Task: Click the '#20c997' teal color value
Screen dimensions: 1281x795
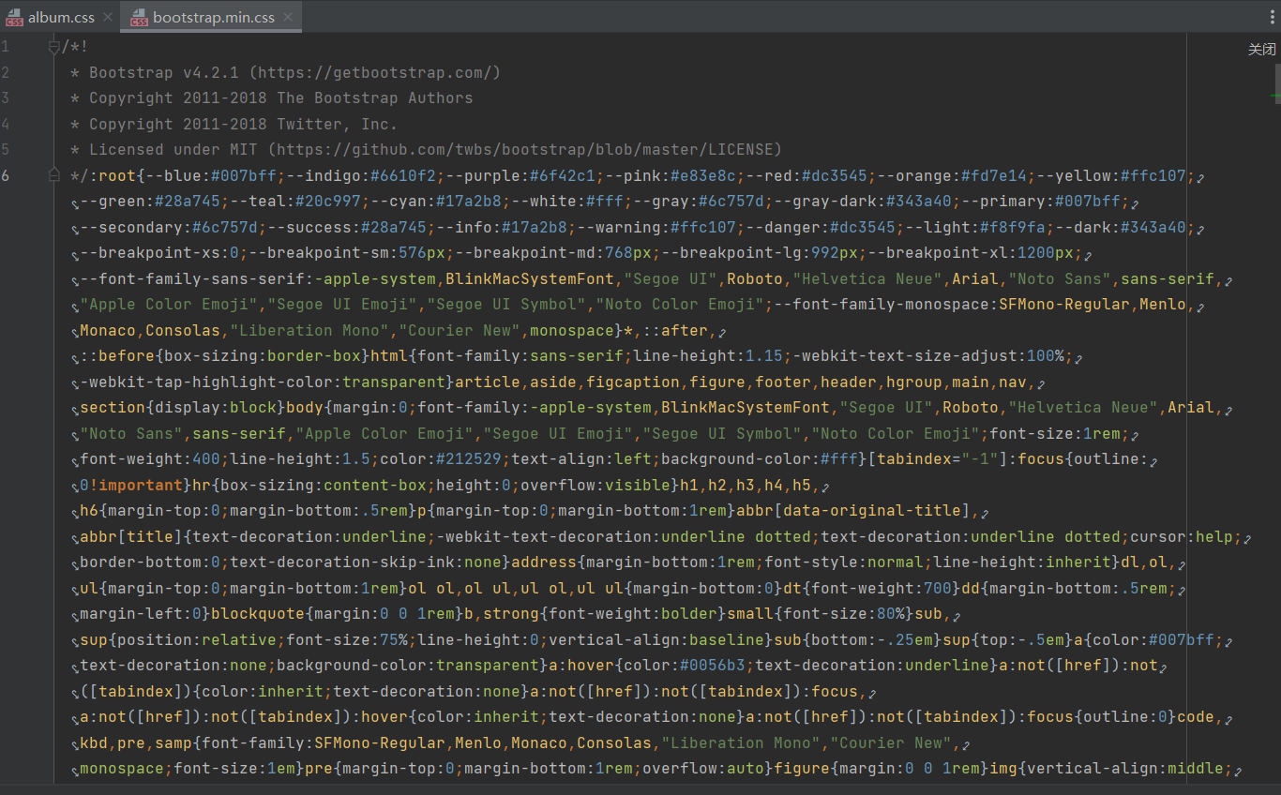Action: (319, 201)
